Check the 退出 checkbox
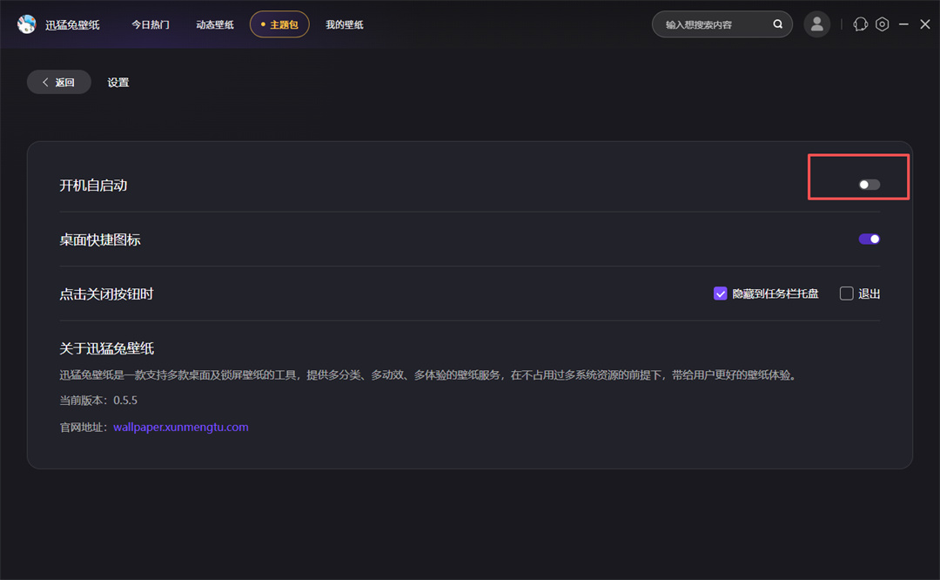 pyautogui.click(x=846, y=293)
